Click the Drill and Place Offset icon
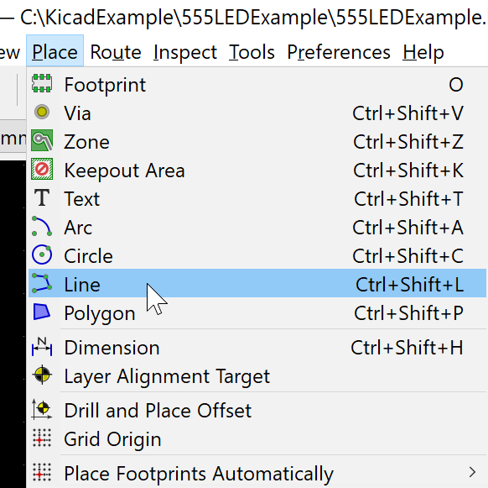The image size is (488, 488). click(x=42, y=409)
